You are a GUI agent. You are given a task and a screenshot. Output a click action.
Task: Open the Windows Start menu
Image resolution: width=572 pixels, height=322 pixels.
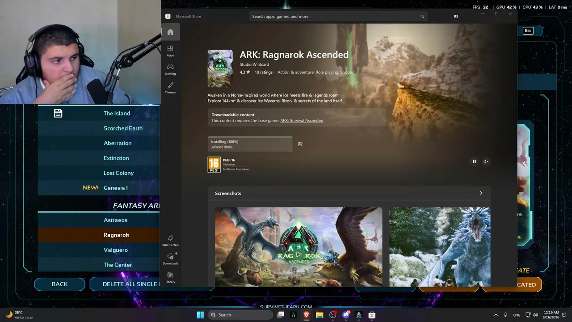[200, 315]
